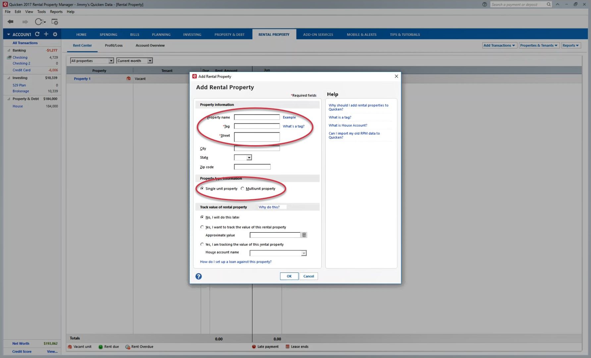The image size is (591, 358).
Task: Select Single unit property option
Action: 202,189
